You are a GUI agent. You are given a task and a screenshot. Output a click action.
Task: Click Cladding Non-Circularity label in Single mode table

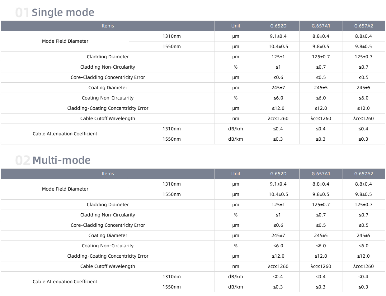click(x=108, y=67)
